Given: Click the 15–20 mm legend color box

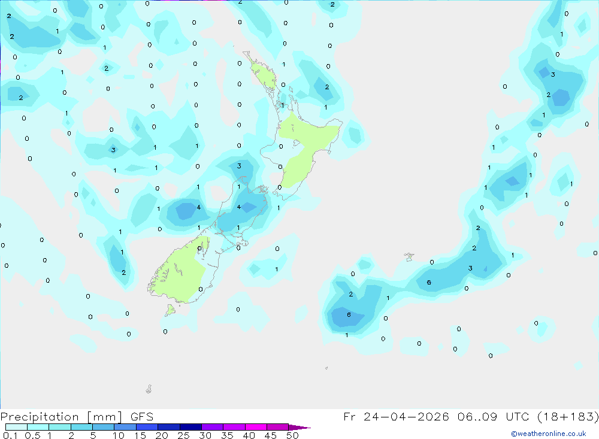Looking at the screenshot, I should 147,427.
